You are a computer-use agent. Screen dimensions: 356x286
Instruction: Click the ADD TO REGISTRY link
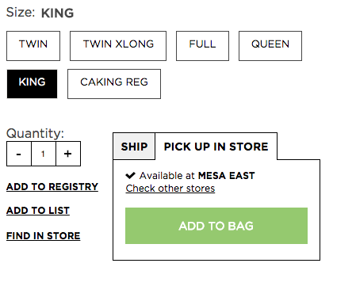(x=52, y=187)
